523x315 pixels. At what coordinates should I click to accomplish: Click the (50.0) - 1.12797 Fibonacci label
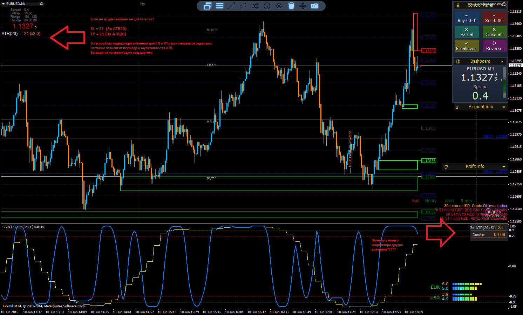pyautogui.click(x=495, y=172)
